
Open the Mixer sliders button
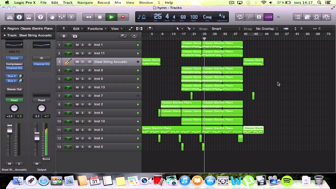[62, 17]
